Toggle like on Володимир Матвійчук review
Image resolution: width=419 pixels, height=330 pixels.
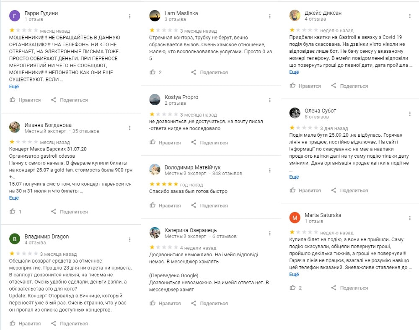(153, 205)
